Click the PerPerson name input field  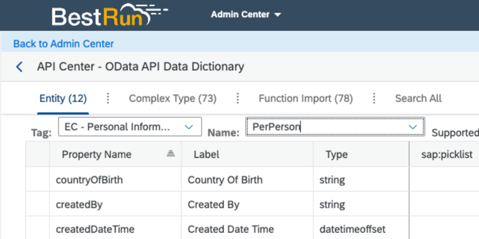pos(327,128)
